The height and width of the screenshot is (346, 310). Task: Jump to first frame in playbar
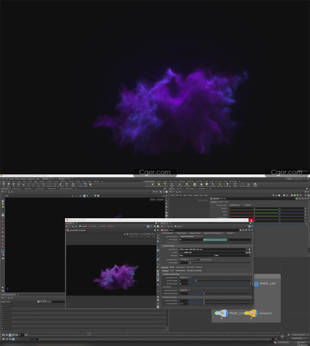coord(4,335)
